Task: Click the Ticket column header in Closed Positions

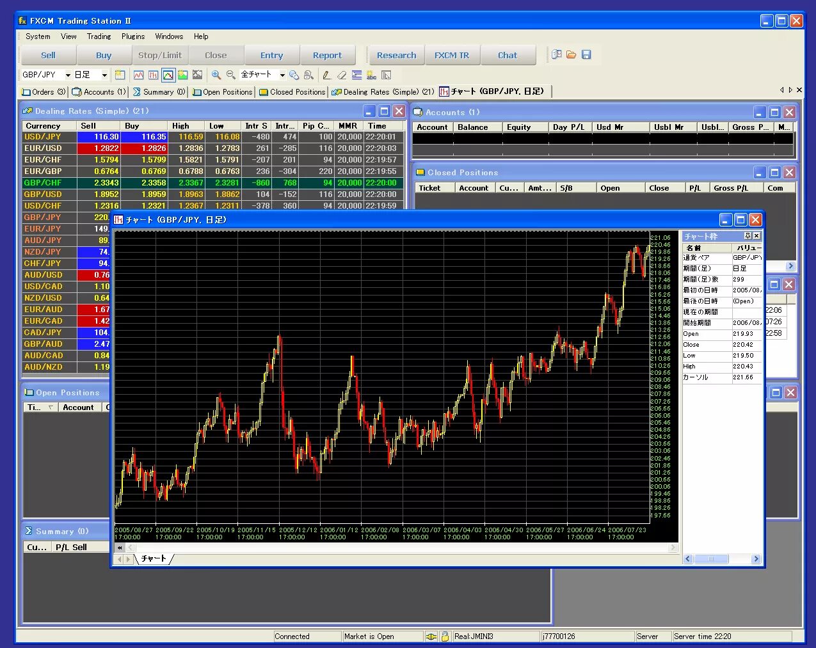Action: point(435,188)
